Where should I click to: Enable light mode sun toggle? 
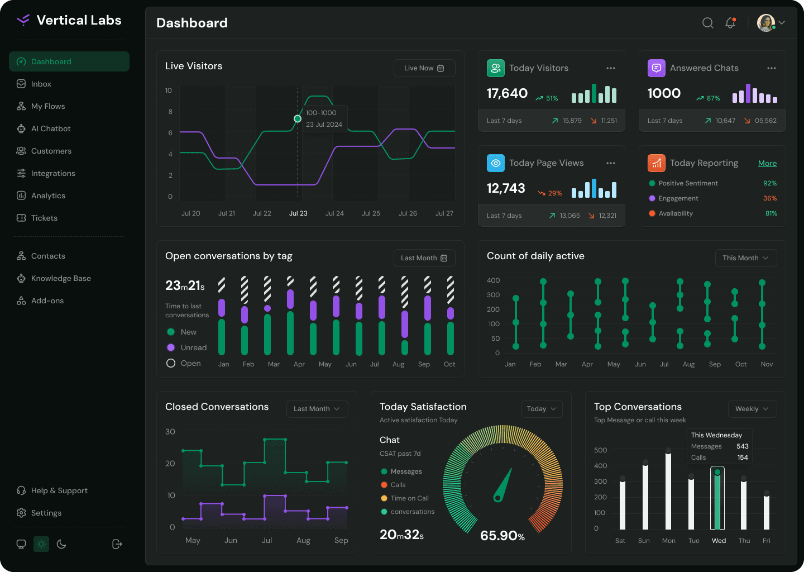(x=41, y=544)
